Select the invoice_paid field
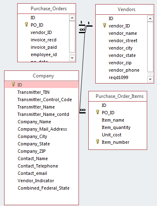157x206 pixels. [44, 47]
